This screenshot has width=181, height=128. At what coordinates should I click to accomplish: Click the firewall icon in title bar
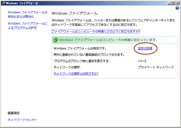coord(3,3)
